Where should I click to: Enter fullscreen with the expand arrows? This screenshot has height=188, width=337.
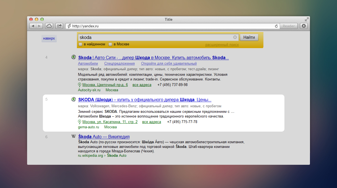click(307, 19)
